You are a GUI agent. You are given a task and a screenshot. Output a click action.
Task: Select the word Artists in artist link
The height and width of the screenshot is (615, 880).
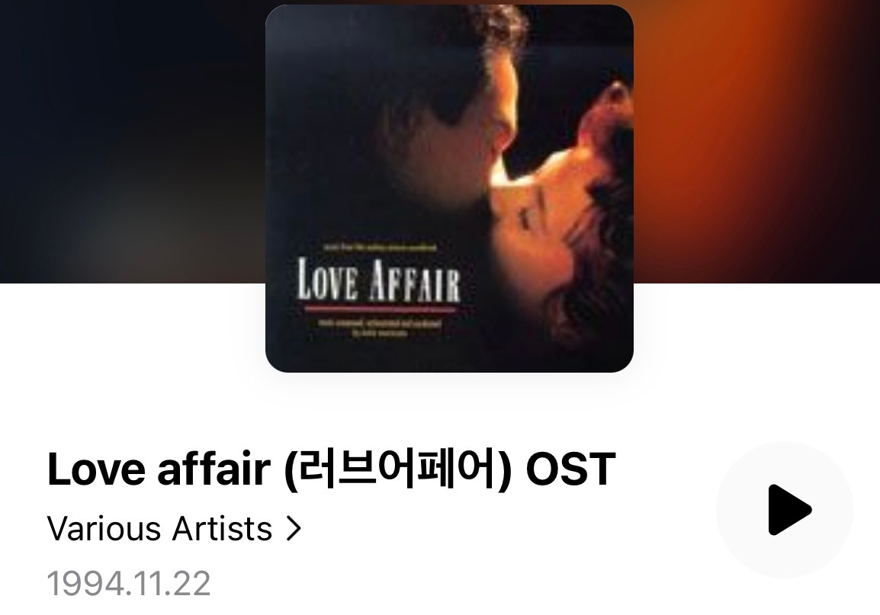coord(222,529)
